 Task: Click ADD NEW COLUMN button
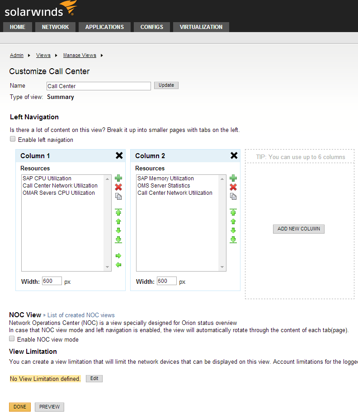299,229
